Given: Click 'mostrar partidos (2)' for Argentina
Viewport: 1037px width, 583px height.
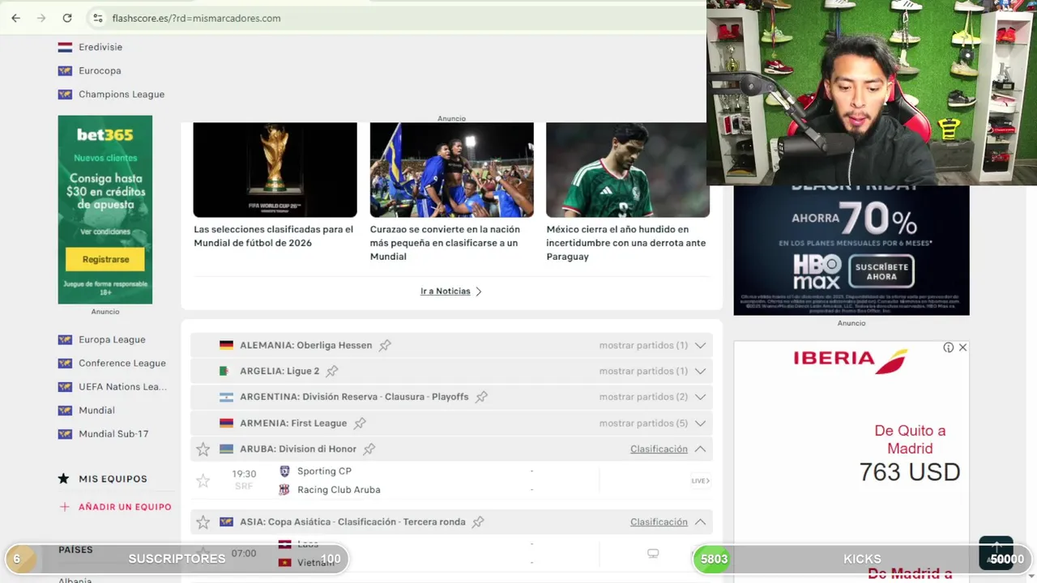Looking at the screenshot, I should point(643,397).
